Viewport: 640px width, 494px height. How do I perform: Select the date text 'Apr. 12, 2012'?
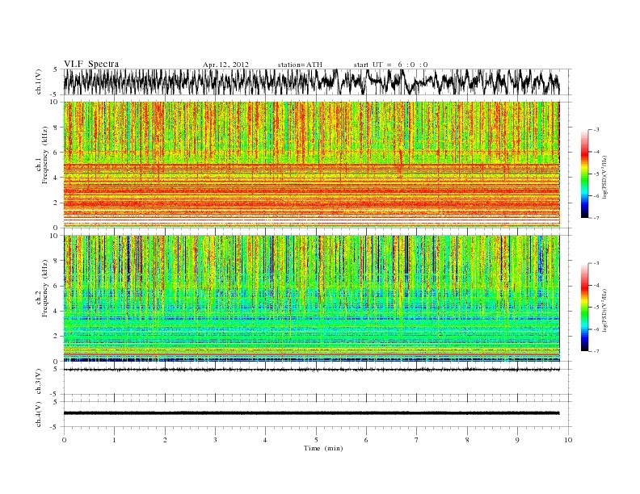(225, 65)
